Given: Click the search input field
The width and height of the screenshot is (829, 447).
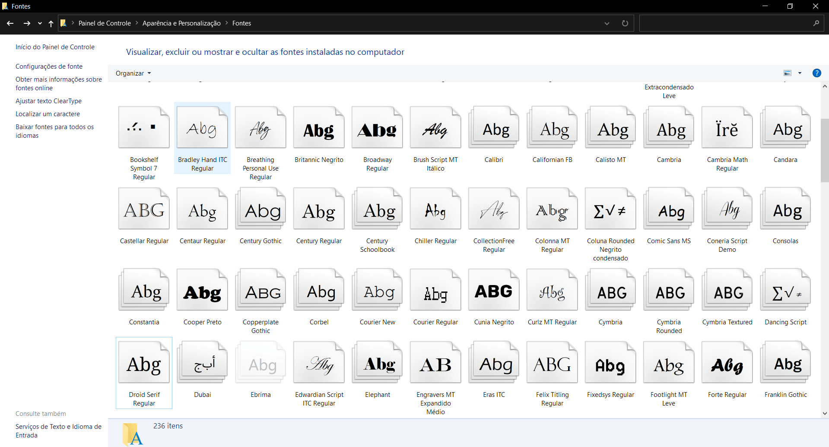Looking at the screenshot, I should tap(725, 23).
